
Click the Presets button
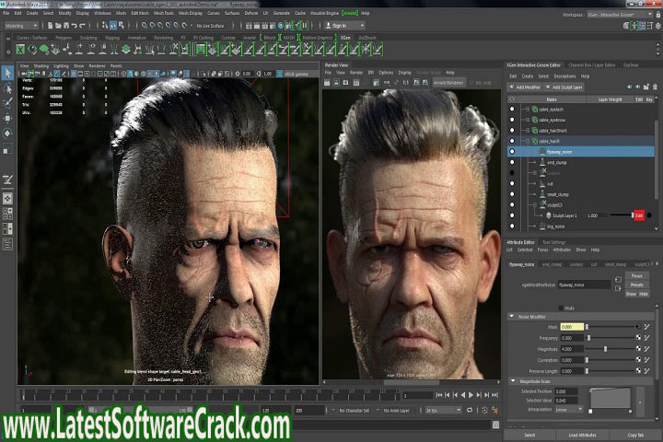[x=637, y=284]
